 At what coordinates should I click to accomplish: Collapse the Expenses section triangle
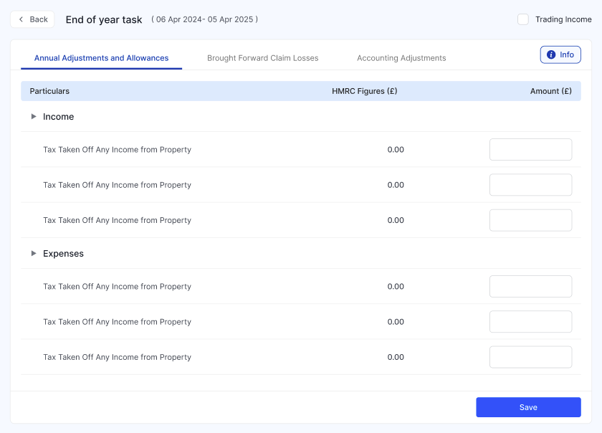click(34, 254)
